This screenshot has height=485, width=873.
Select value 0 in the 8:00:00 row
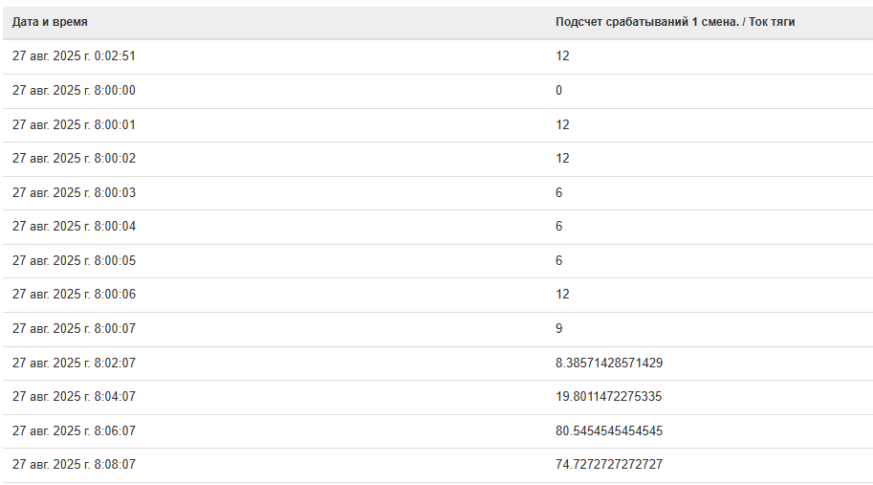(x=559, y=91)
